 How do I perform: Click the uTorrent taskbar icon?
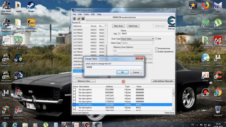coord(46,125)
